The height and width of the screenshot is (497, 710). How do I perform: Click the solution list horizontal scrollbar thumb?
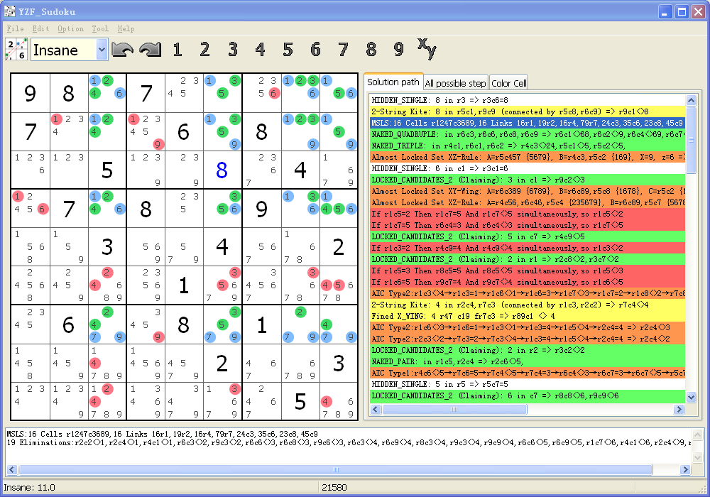(x=454, y=409)
